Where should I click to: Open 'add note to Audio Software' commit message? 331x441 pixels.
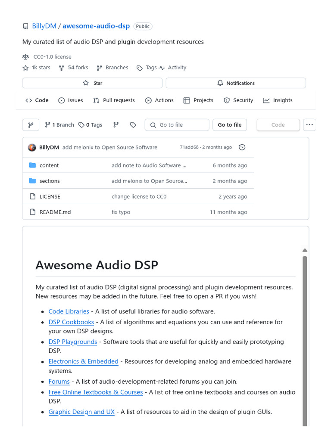coord(149,165)
